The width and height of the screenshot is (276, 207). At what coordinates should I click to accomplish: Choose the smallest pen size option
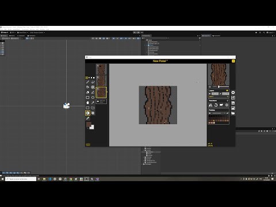coord(87,78)
